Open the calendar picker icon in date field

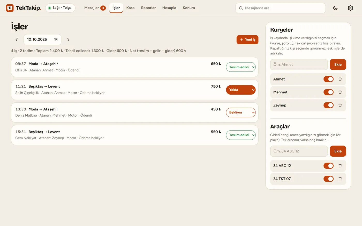(x=56, y=39)
